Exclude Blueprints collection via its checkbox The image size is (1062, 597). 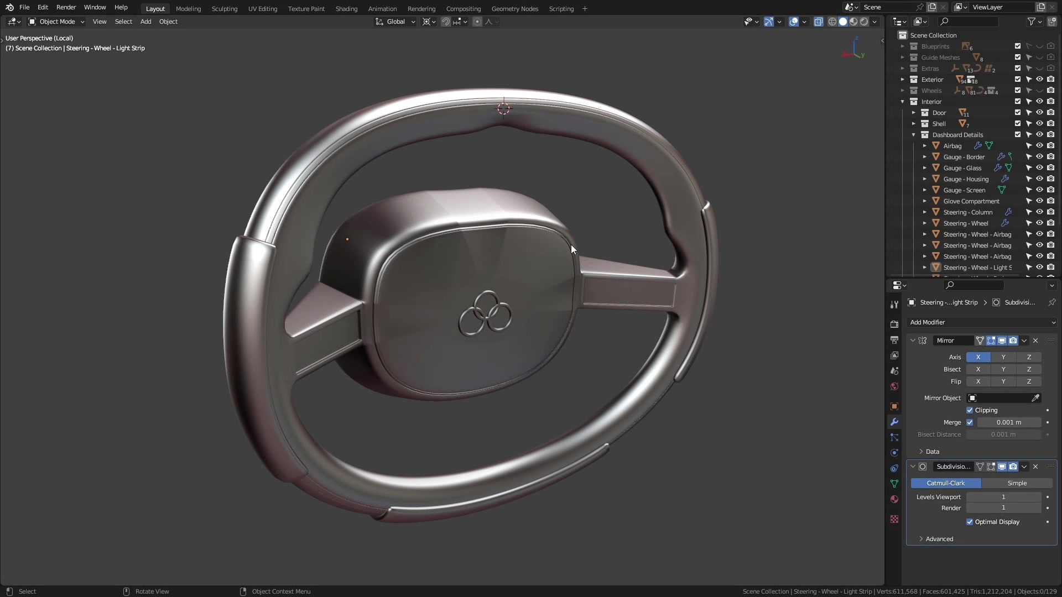pyautogui.click(x=1018, y=46)
